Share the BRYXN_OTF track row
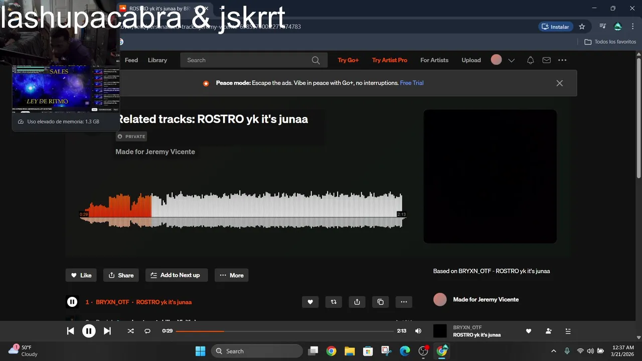The image size is (642, 361). click(357, 302)
